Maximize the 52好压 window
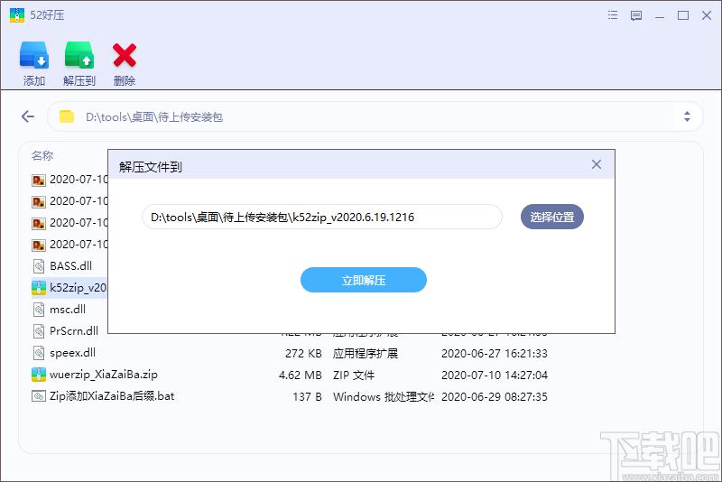Viewport: 722px width, 482px height. coord(683,15)
